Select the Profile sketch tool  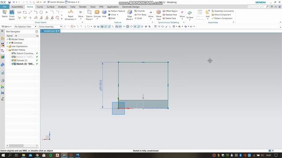19,12
